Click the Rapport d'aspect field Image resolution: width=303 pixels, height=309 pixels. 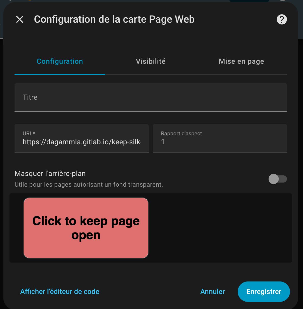[x=220, y=138]
